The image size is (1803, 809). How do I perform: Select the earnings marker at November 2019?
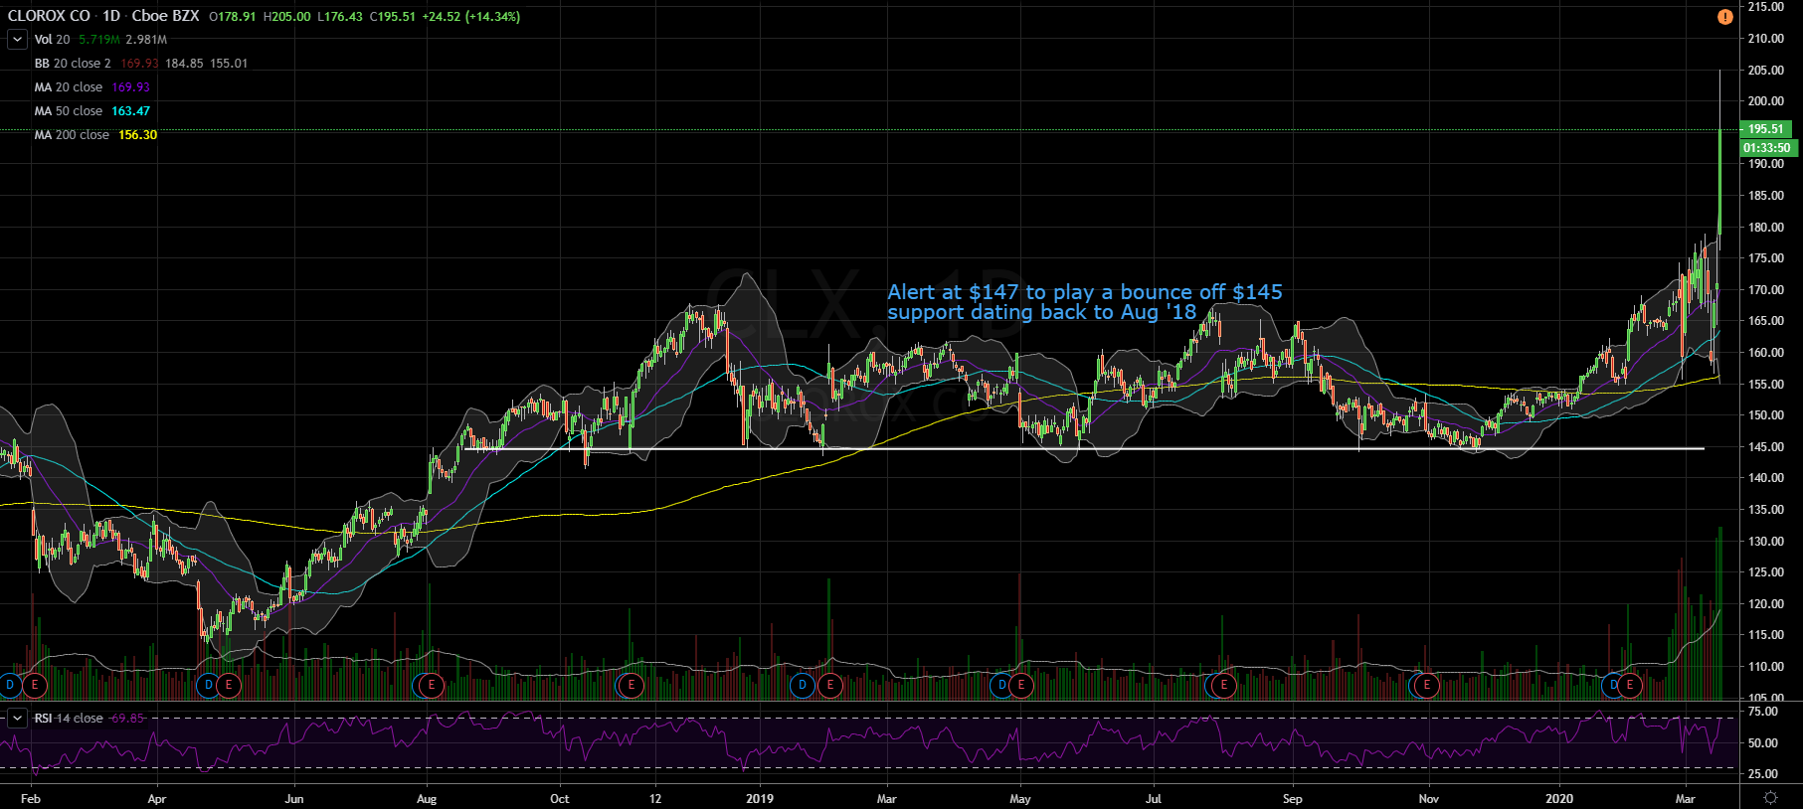tap(1426, 685)
